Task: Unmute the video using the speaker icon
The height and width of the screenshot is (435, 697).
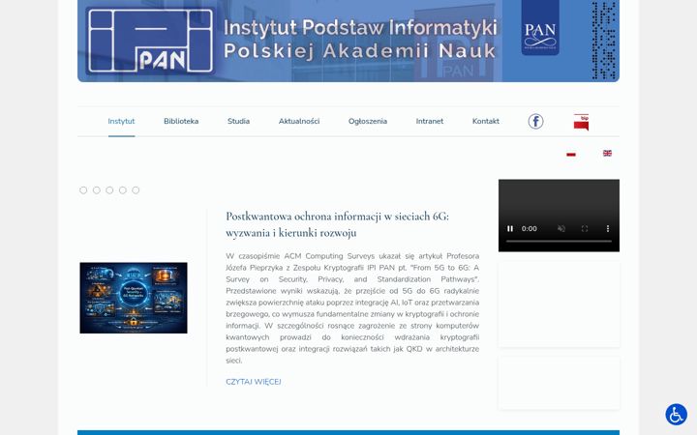Action: pyautogui.click(x=561, y=228)
